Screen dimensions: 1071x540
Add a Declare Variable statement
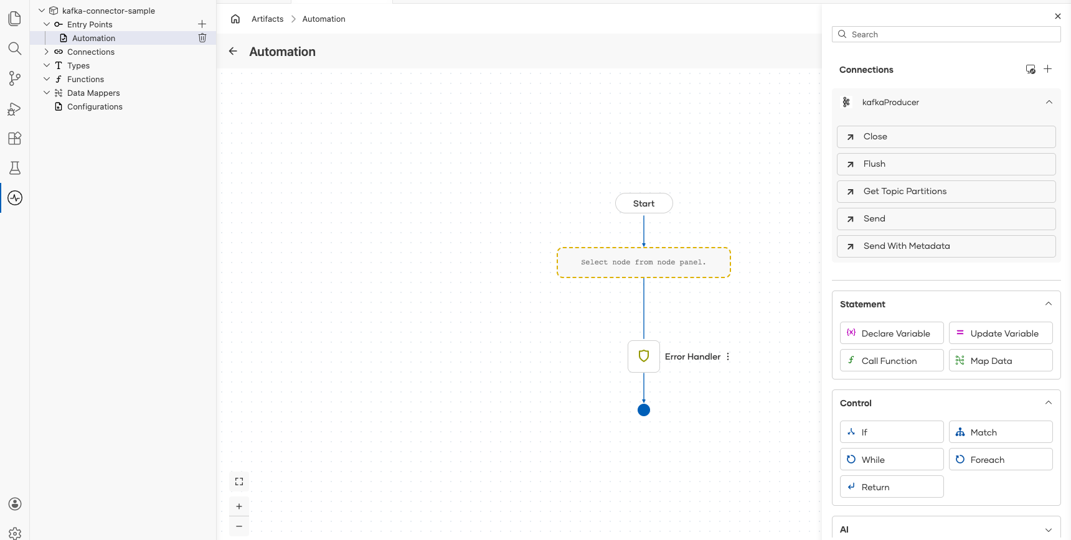tap(892, 333)
